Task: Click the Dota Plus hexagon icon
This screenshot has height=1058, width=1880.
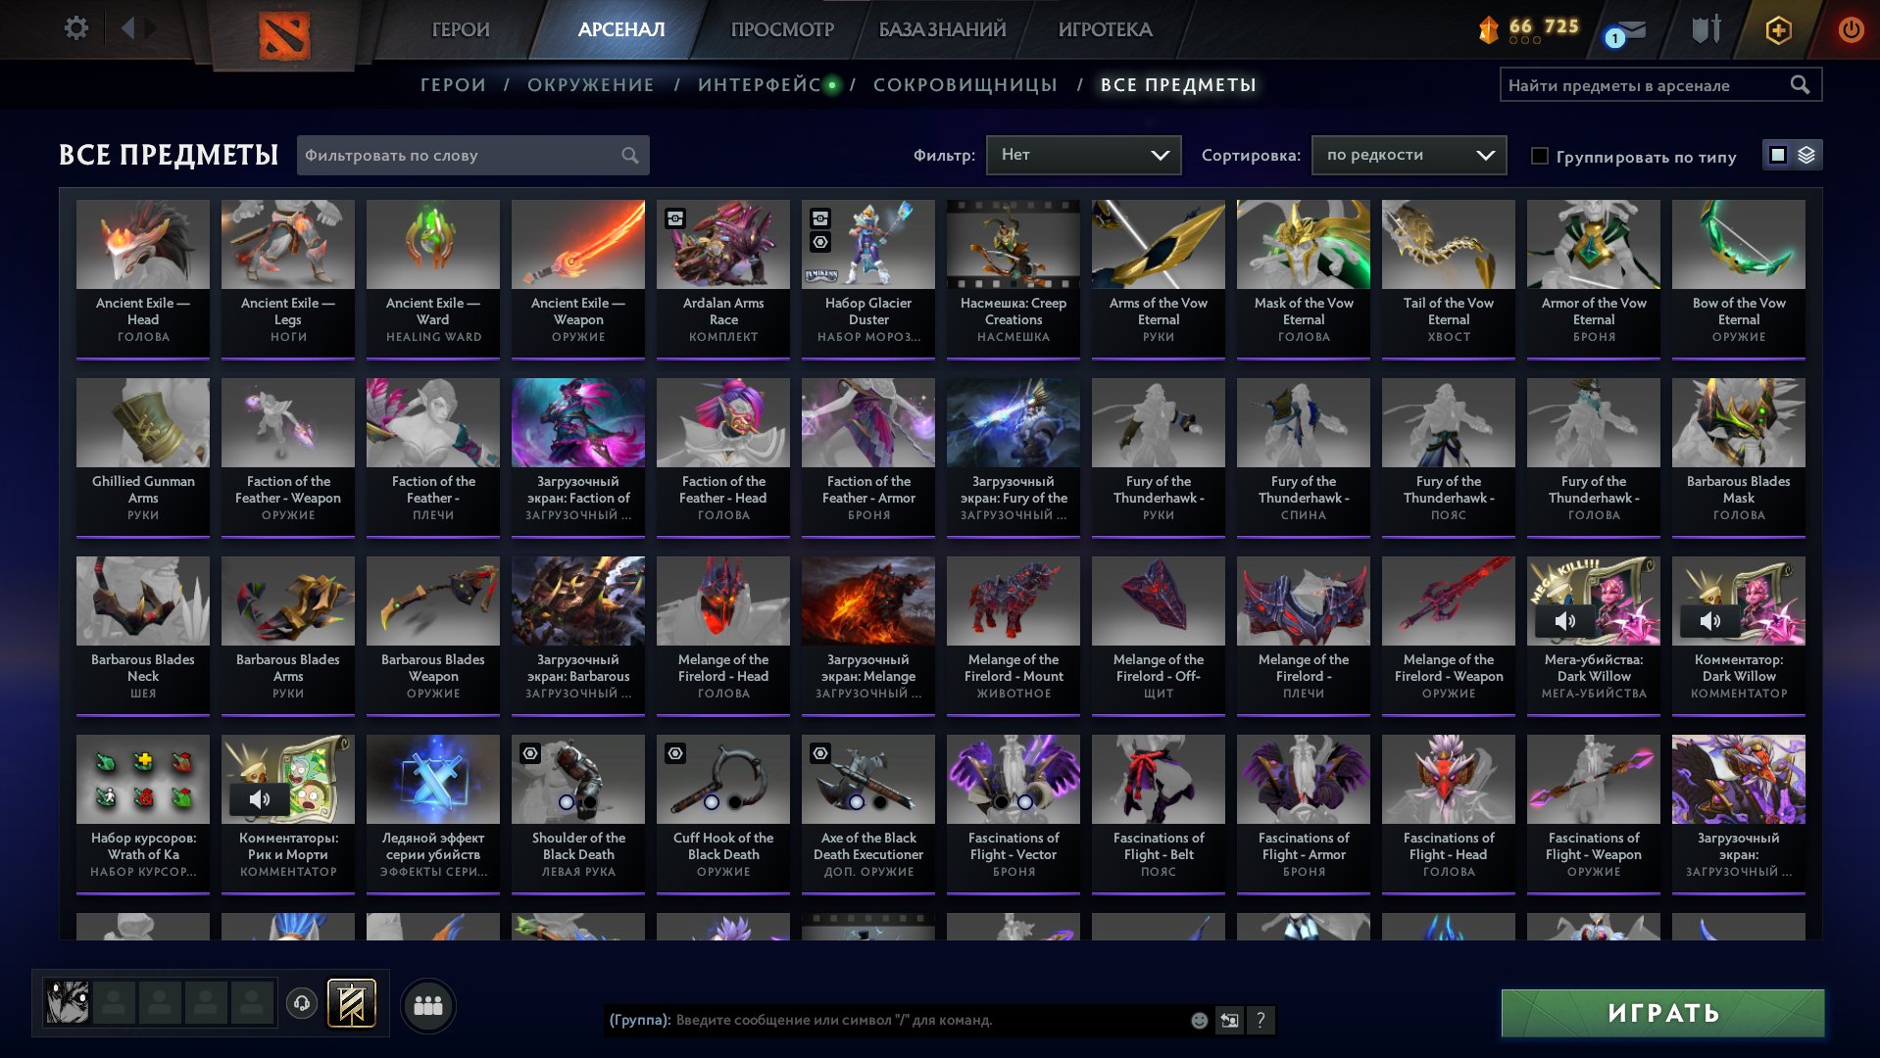Action: [1778, 30]
